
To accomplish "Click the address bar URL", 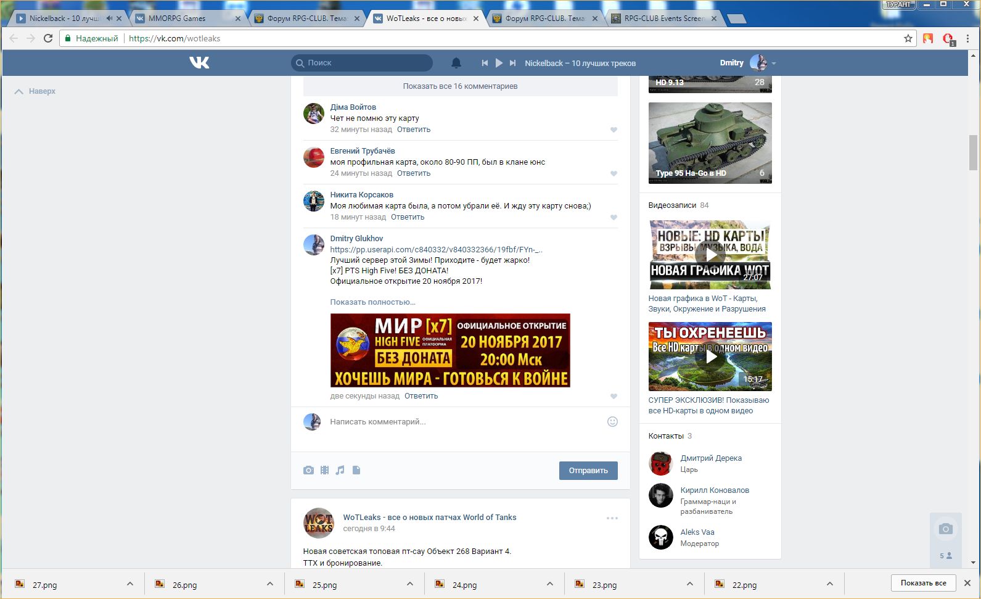I will tap(174, 38).
